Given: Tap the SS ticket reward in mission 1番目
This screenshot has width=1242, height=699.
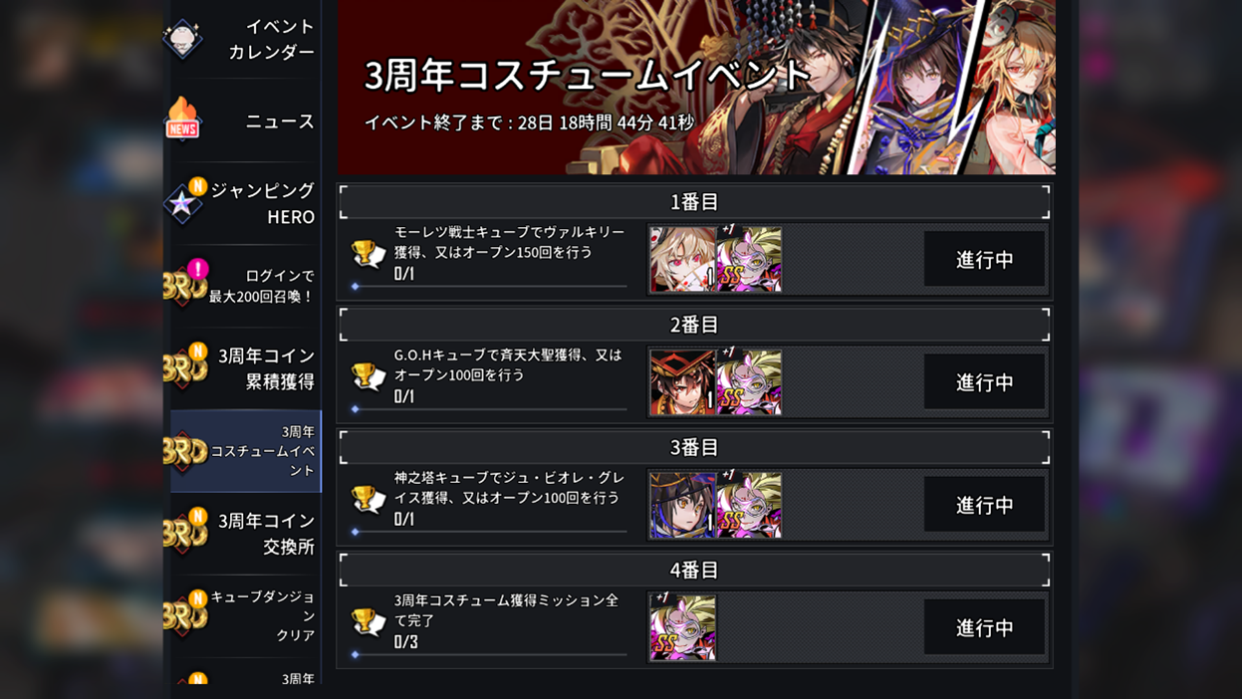Looking at the screenshot, I should coord(749,259).
